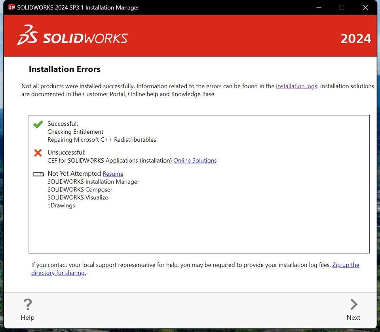Image resolution: width=380 pixels, height=332 pixels.
Task: Click the 'Installation Errors' heading
Action: point(65,69)
